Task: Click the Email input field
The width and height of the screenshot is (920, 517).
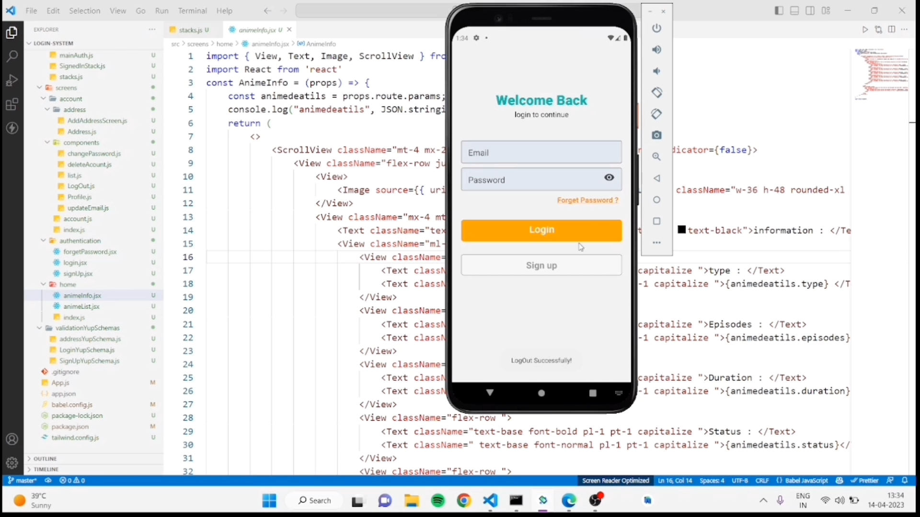Action: 541,153
